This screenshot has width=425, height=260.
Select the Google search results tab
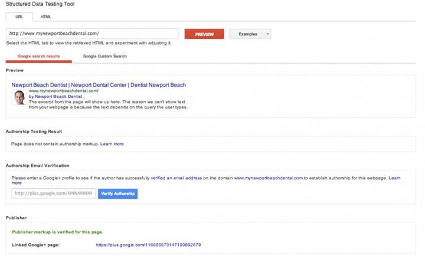(x=39, y=57)
